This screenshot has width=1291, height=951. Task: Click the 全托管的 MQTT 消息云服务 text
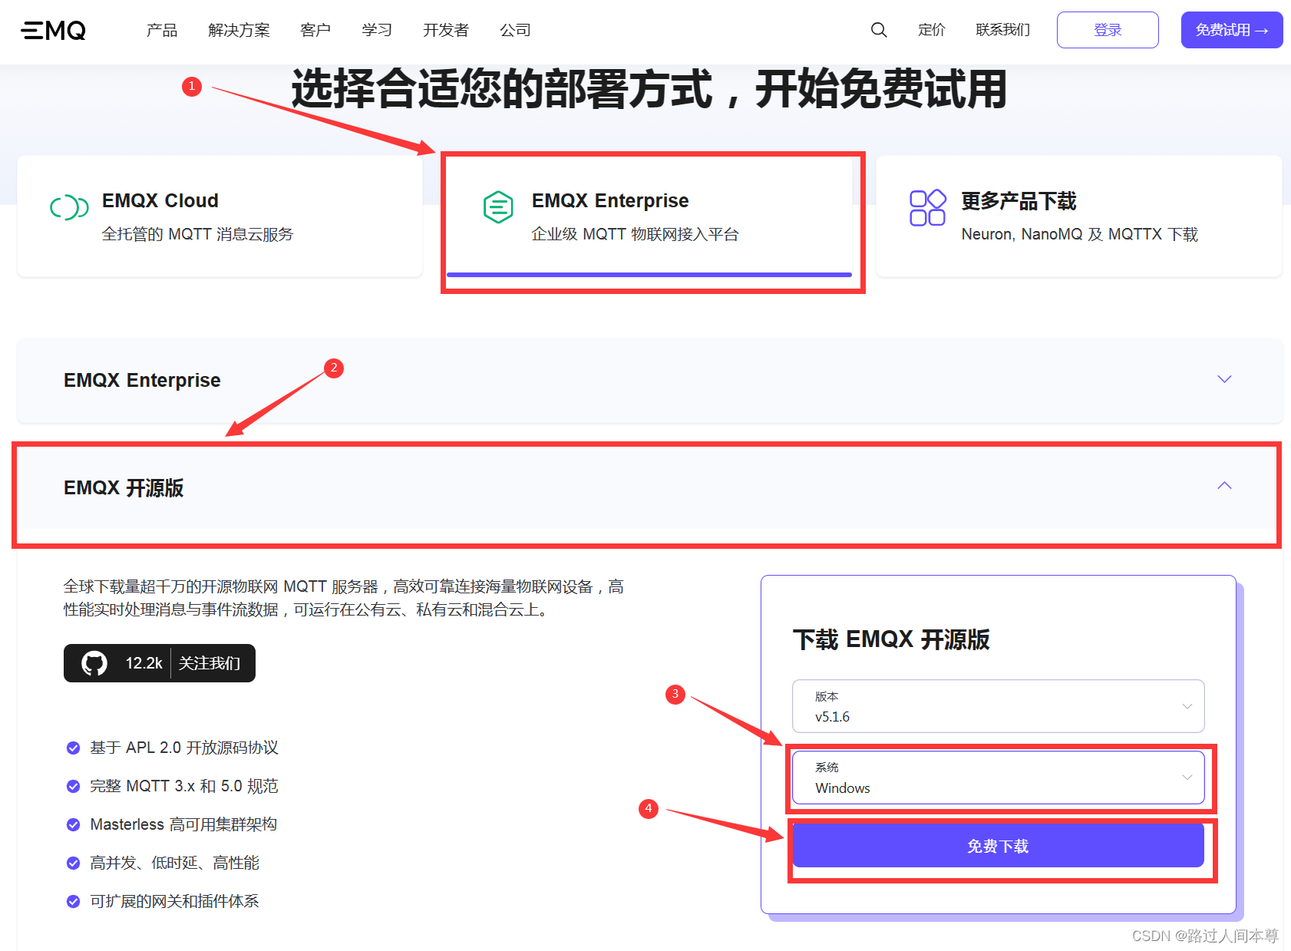tap(197, 234)
